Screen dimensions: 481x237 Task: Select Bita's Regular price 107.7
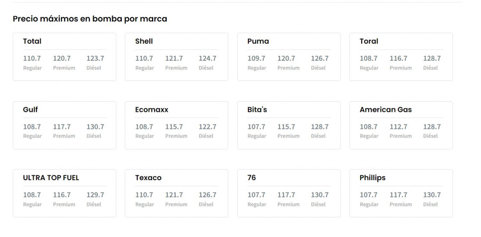tap(256, 126)
